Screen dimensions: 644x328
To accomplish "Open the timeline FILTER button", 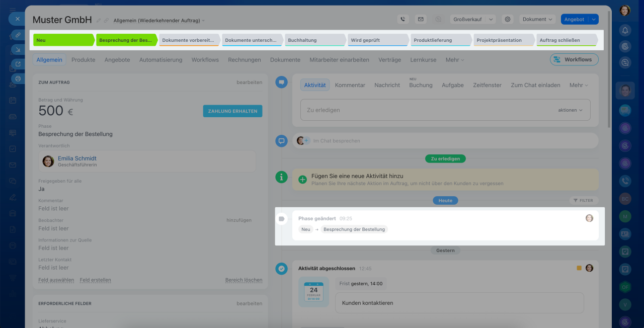I will 584,200.
